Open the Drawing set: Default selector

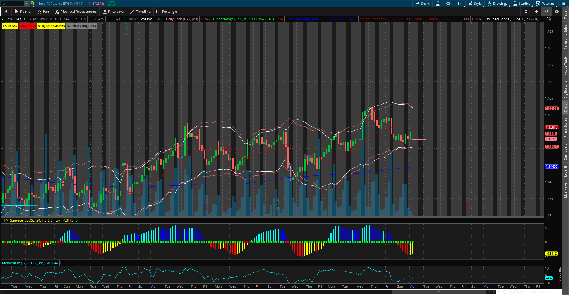tap(544, 292)
